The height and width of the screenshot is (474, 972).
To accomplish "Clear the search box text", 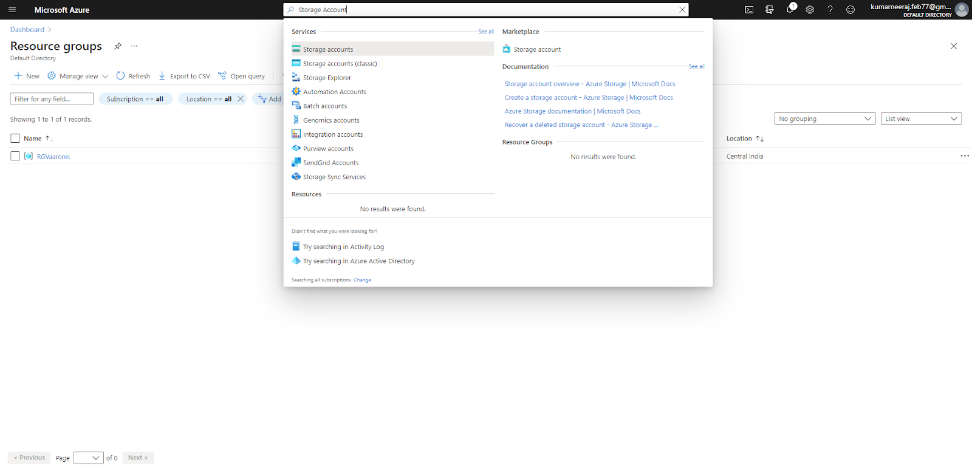I will pos(682,10).
